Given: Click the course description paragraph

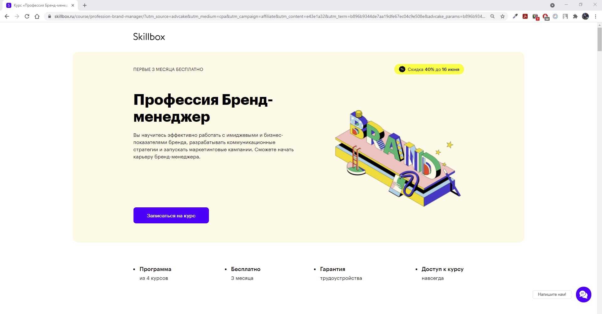Looking at the screenshot, I should point(214,146).
